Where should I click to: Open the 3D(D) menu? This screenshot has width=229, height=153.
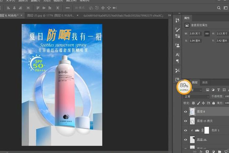(x=47, y=1)
